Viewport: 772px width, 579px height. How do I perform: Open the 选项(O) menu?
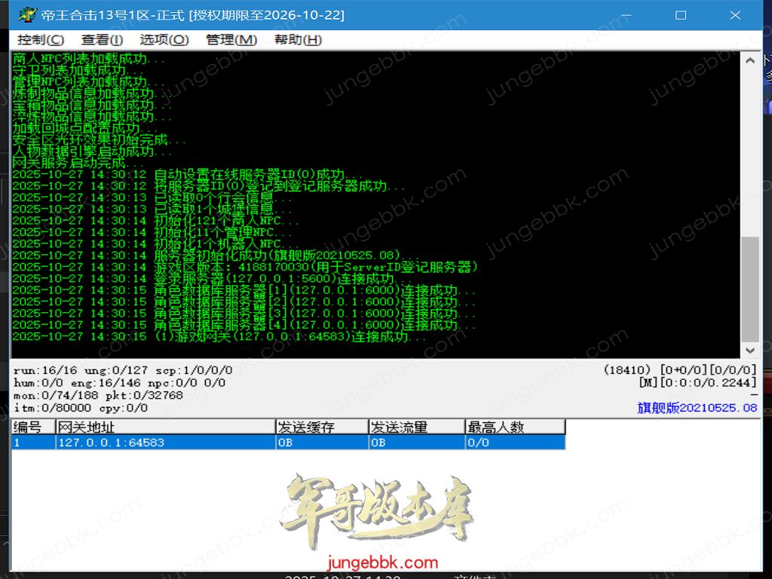pyautogui.click(x=164, y=40)
